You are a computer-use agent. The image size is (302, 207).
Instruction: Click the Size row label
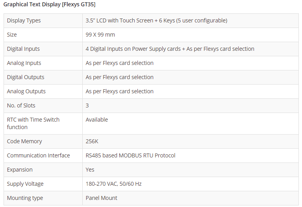click(x=12, y=35)
